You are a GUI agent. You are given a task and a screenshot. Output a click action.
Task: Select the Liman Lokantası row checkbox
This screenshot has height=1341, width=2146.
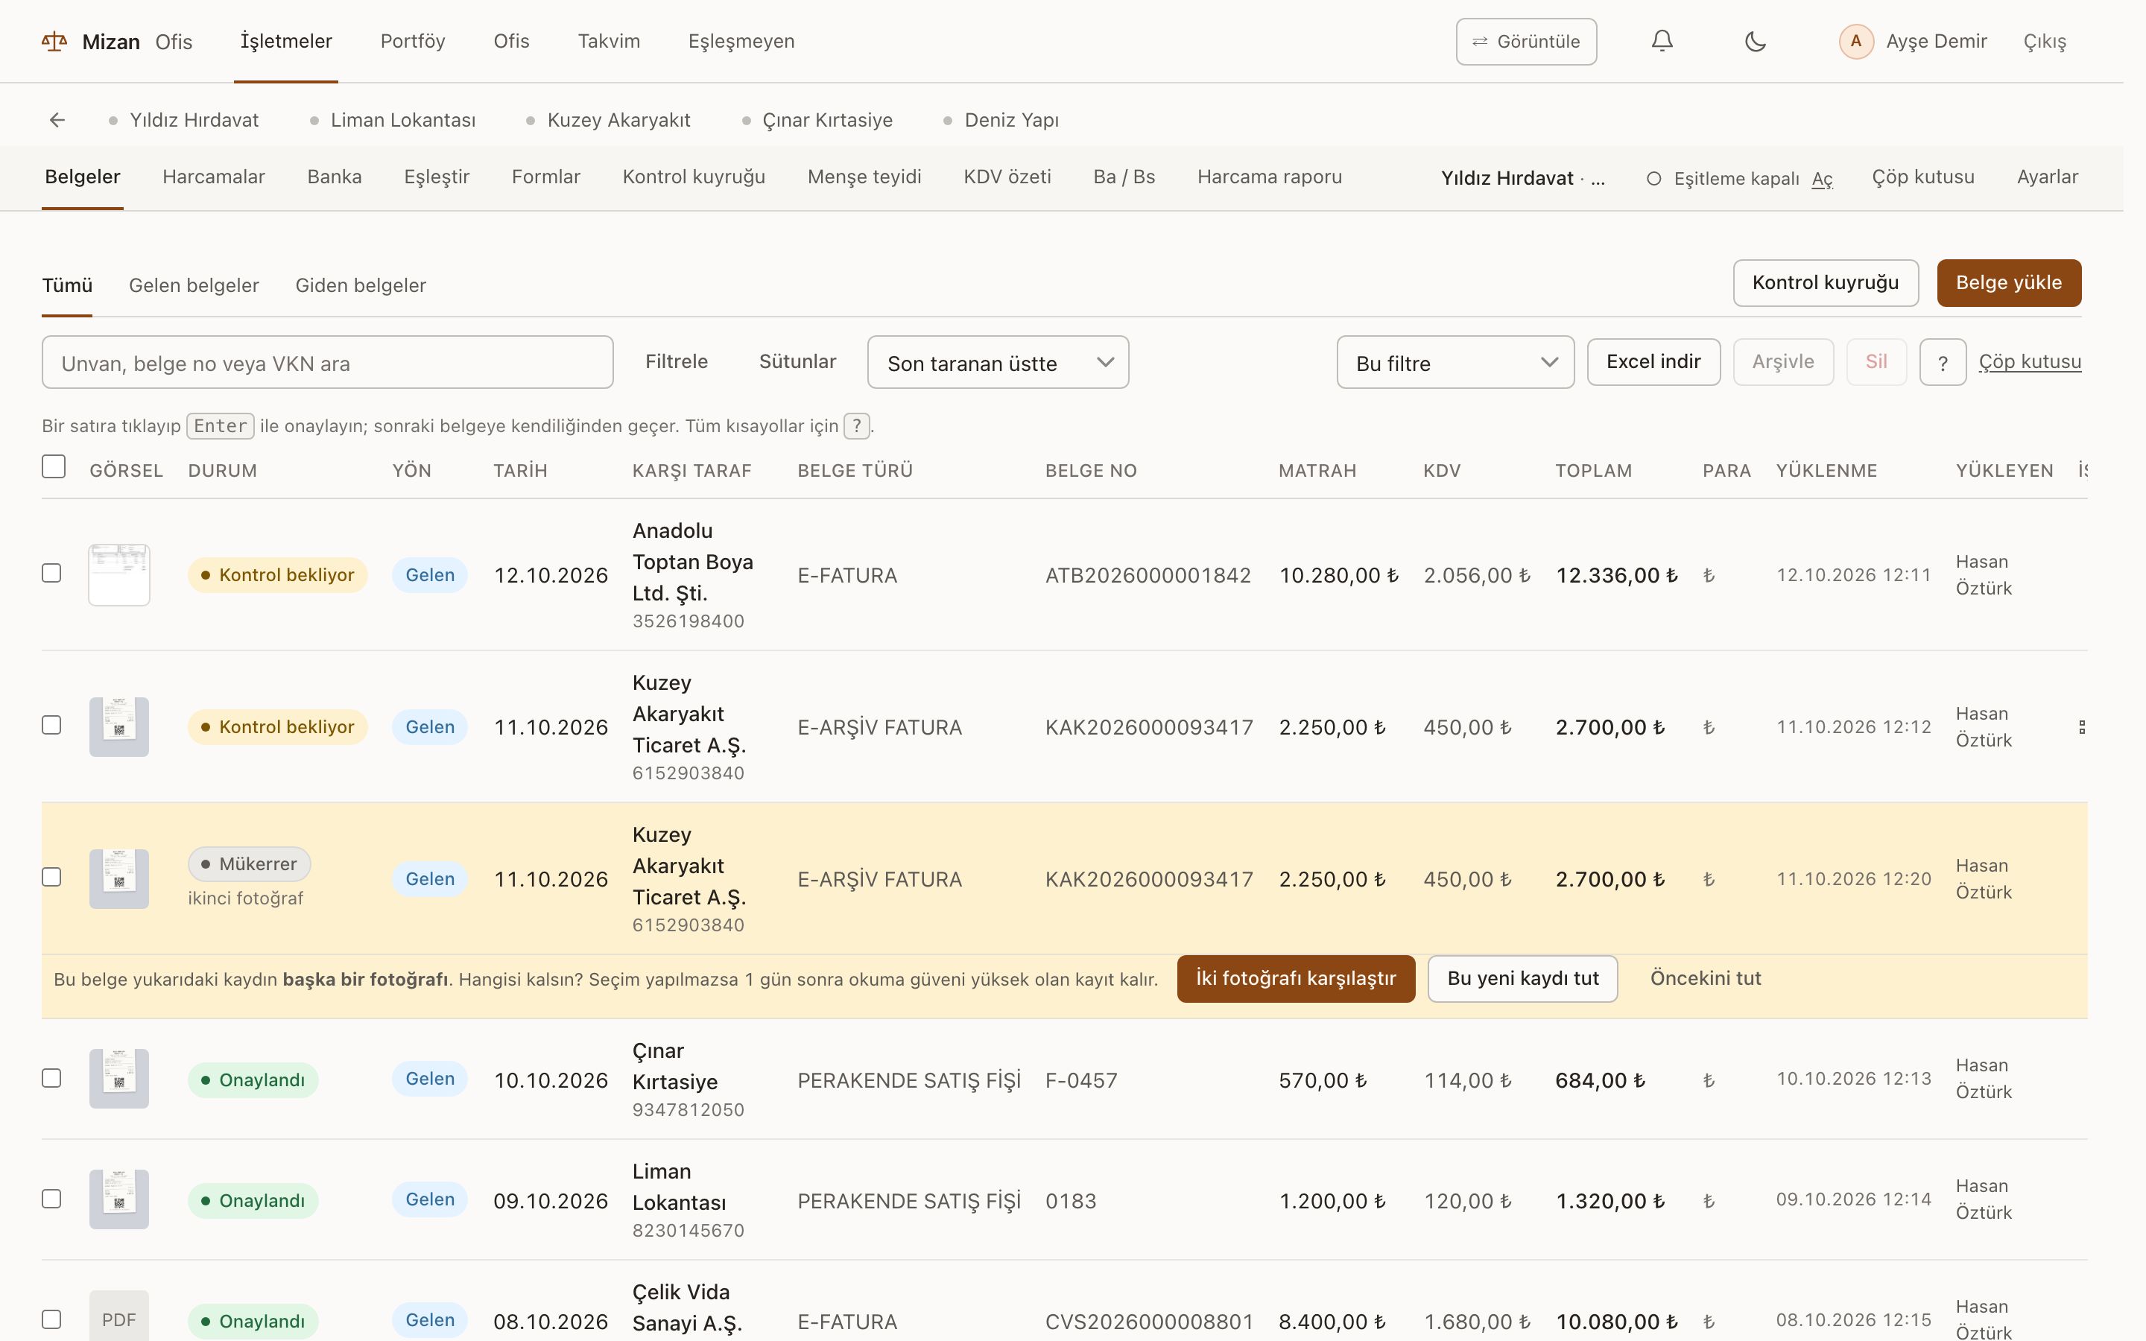point(51,1199)
